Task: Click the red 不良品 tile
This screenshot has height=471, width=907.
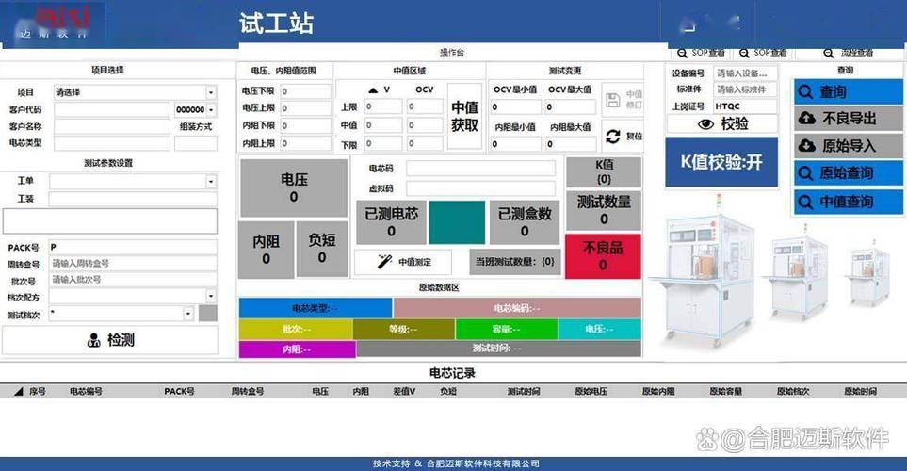Action: [603, 256]
